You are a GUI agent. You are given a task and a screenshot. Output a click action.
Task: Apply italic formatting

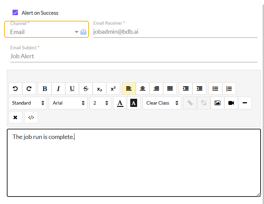pyautogui.click(x=58, y=89)
